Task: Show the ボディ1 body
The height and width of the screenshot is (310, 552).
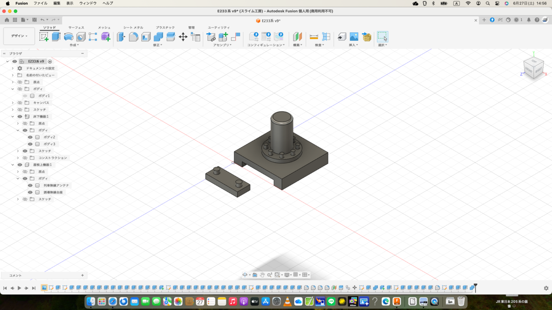Action: click(25, 96)
